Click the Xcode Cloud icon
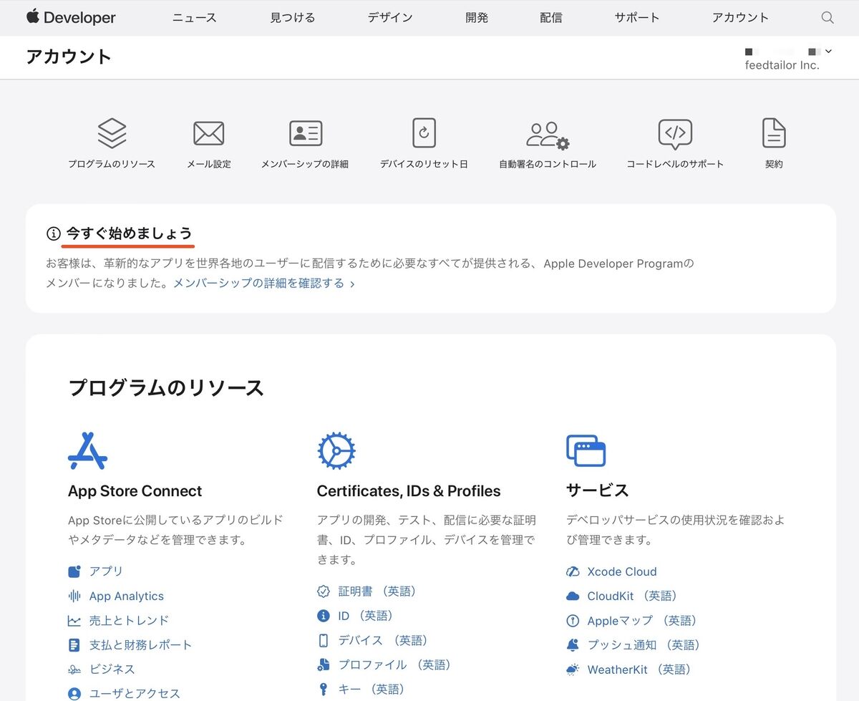The height and width of the screenshot is (701, 859). pos(573,571)
